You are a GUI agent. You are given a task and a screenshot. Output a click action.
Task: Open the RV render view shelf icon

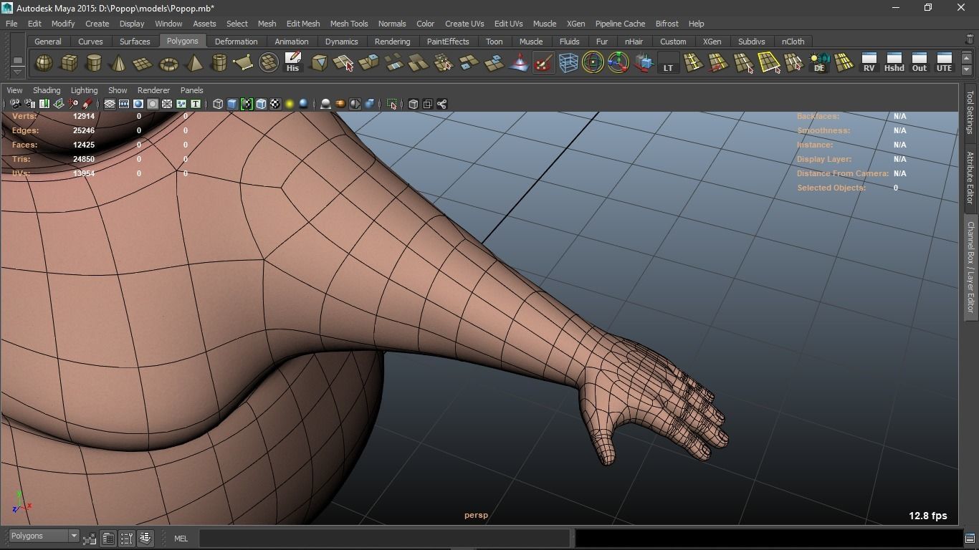869,64
